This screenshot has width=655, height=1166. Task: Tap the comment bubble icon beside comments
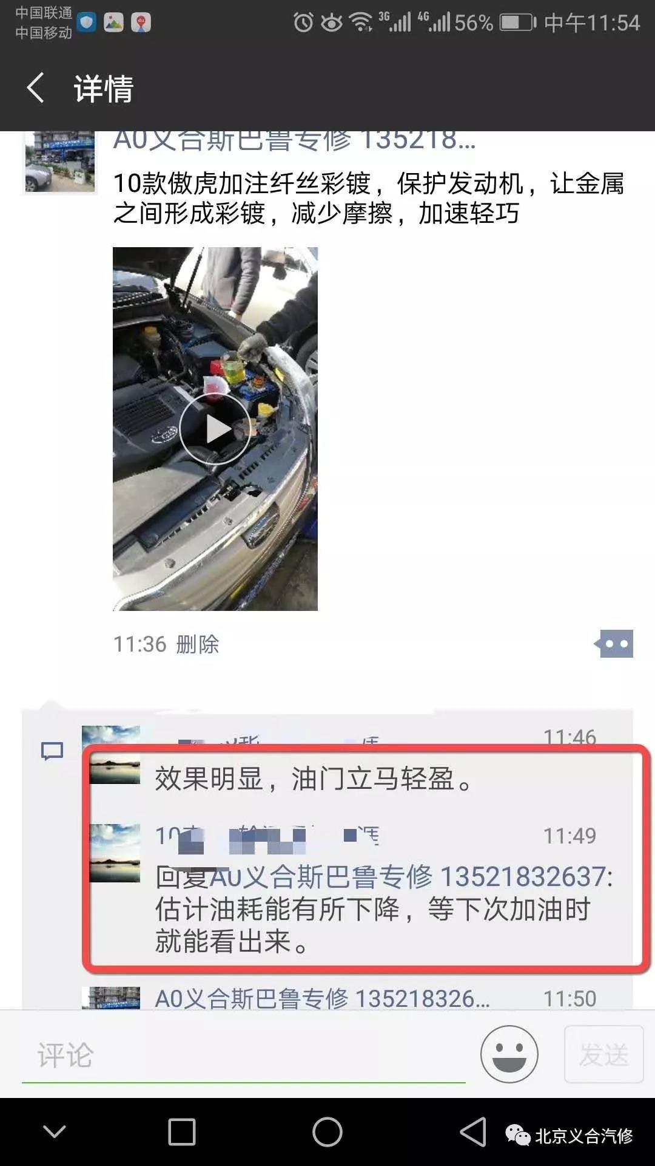(52, 751)
